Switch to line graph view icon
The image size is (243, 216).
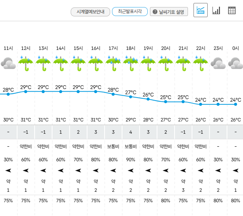point(200,10)
